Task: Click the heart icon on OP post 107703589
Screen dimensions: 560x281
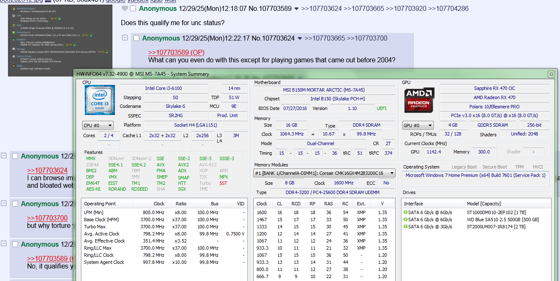Action: pyautogui.click(x=125, y=8)
